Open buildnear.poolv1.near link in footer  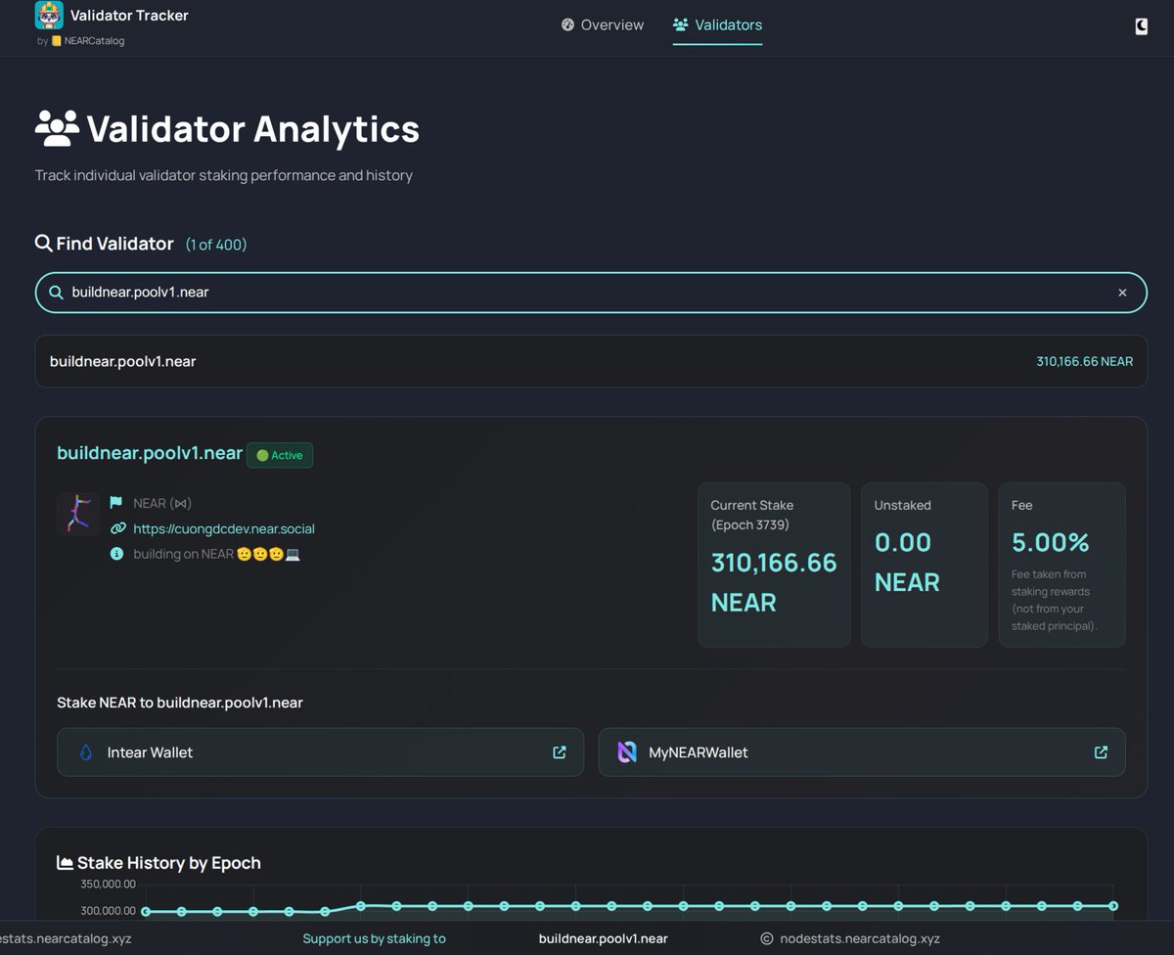tap(604, 938)
